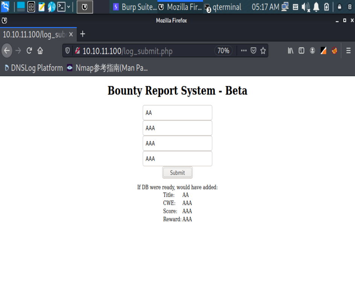The image size is (355, 292).
Task: Maximize the Mozilla Firefox window
Action: pyautogui.click(x=344, y=20)
